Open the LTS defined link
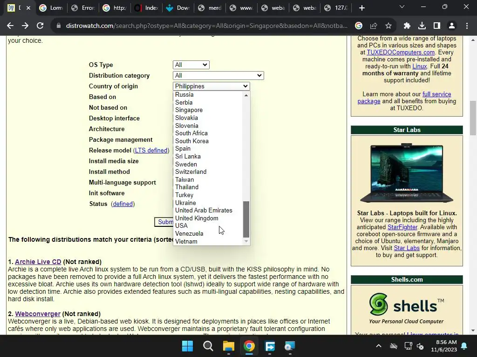Screen dimensions: 477x357 151,150
